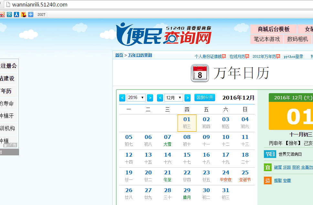Open the blue P bookmark icon
313x205 pixels.
pyautogui.click(x=9, y=15)
